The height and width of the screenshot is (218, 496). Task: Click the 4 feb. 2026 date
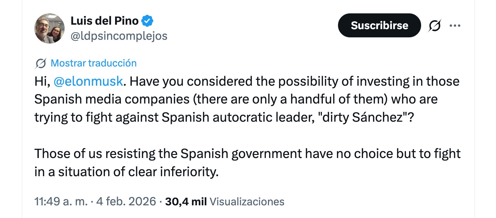pyautogui.click(x=126, y=201)
